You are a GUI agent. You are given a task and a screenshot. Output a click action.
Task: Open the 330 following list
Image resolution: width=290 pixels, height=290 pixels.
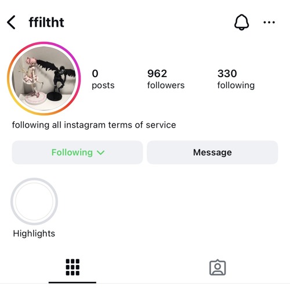[x=236, y=79]
